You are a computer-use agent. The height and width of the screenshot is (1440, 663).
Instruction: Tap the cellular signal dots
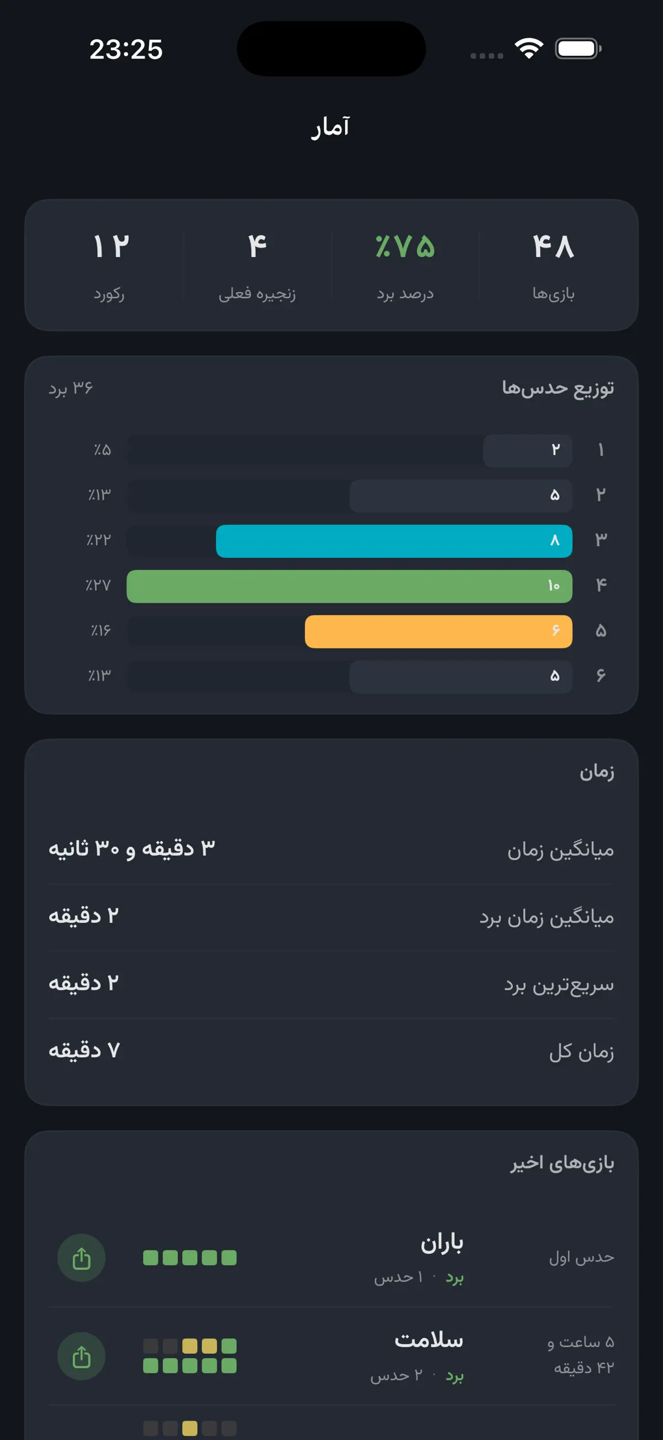[486, 55]
